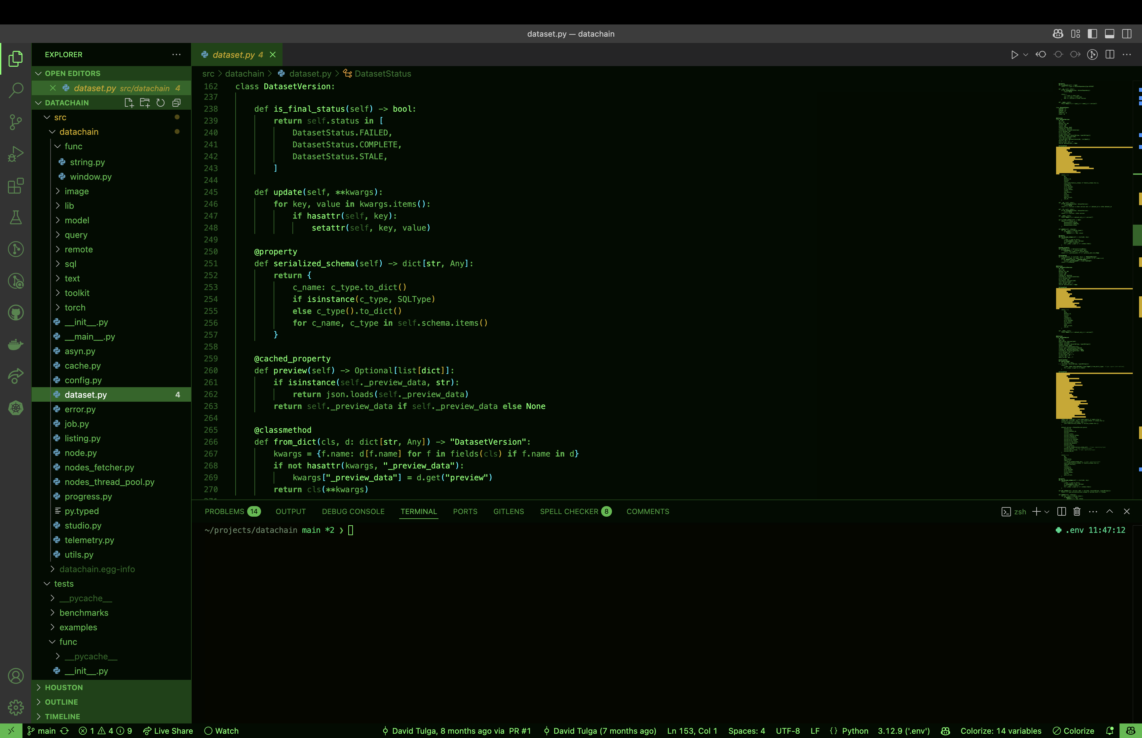Refresh the explorer file tree

pyautogui.click(x=161, y=102)
